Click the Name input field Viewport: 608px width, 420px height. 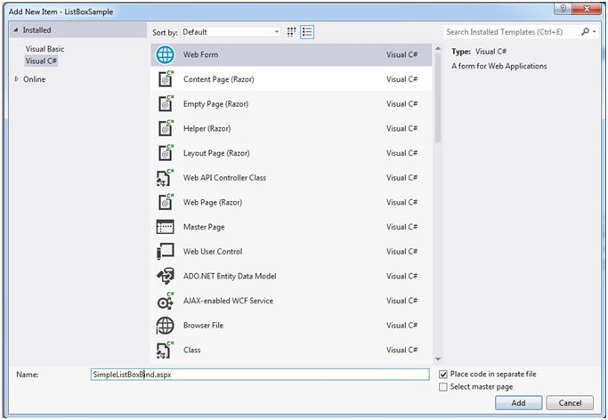pyautogui.click(x=260, y=375)
